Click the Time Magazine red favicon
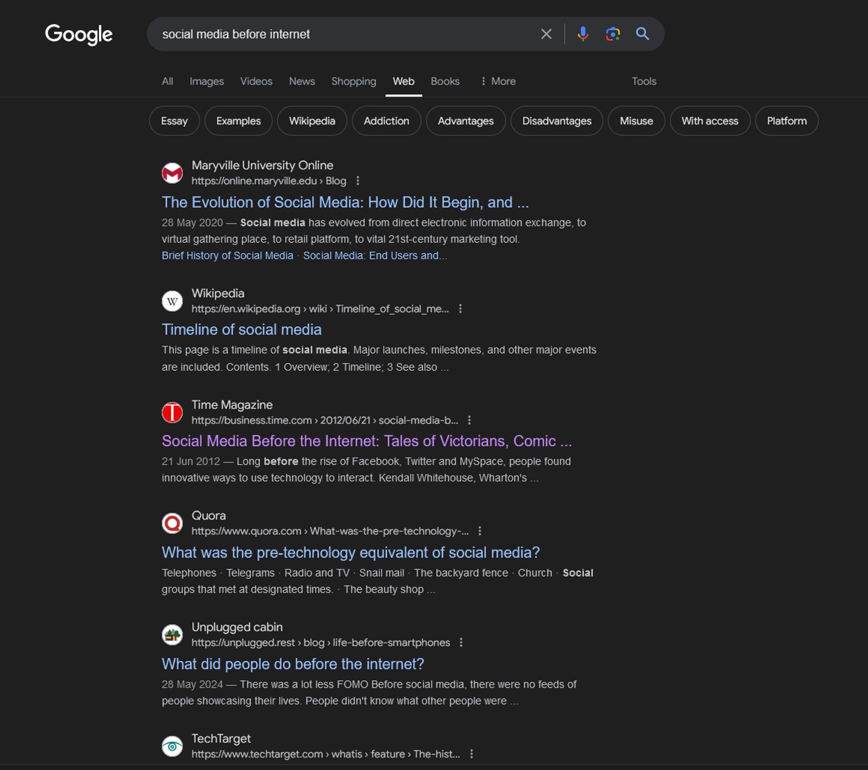 [172, 412]
